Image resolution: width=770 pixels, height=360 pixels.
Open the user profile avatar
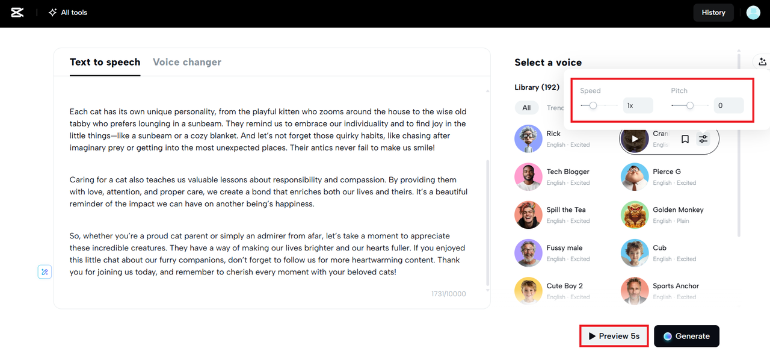[x=753, y=13]
